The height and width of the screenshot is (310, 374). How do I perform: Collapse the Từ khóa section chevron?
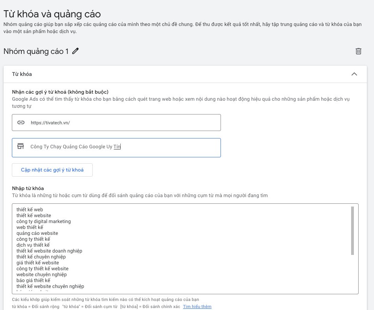click(354, 74)
